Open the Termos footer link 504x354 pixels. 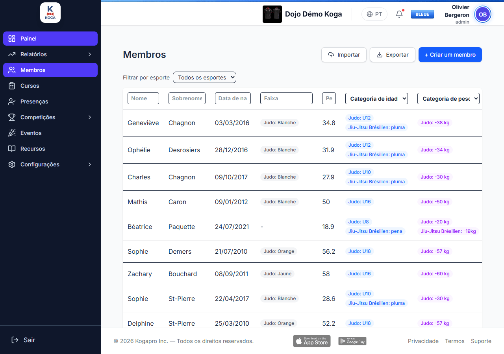[x=455, y=341]
